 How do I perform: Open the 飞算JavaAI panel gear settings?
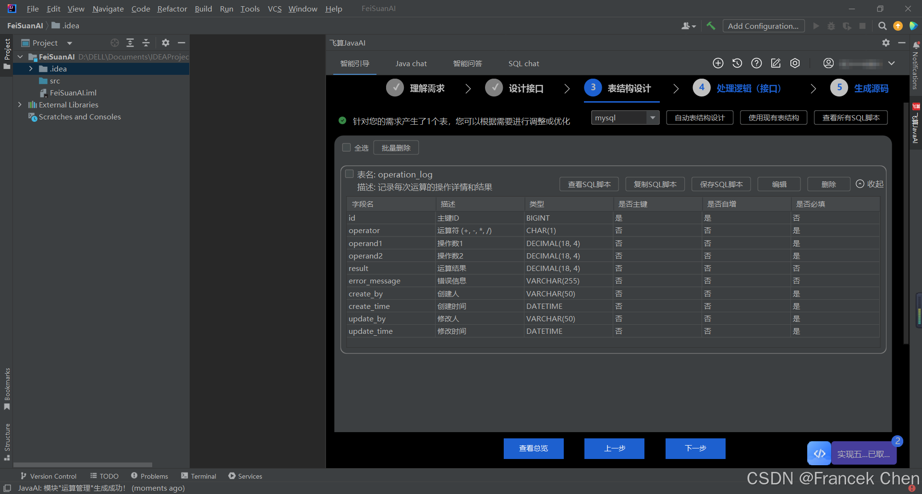(886, 43)
